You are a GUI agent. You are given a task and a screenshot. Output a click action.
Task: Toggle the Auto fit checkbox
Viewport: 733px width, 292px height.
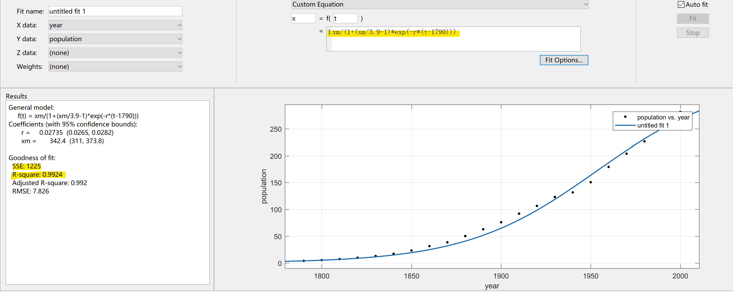click(x=681, y=4)
